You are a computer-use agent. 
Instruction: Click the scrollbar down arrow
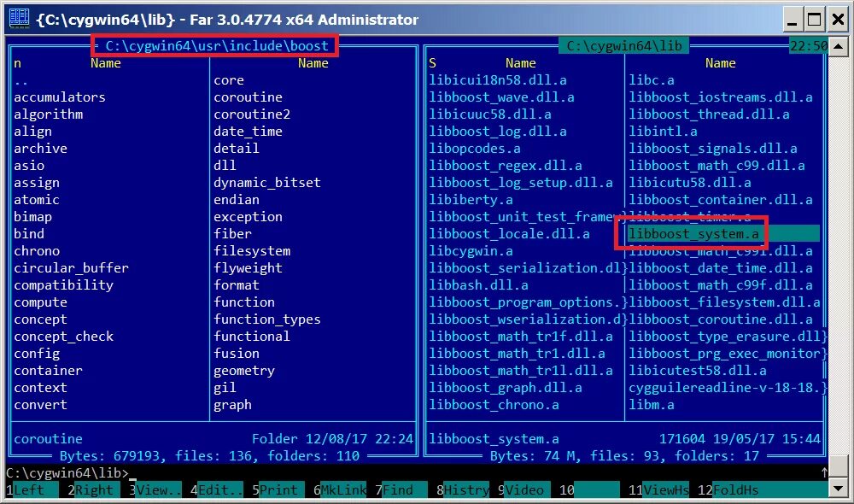click(x=839, y=489)
